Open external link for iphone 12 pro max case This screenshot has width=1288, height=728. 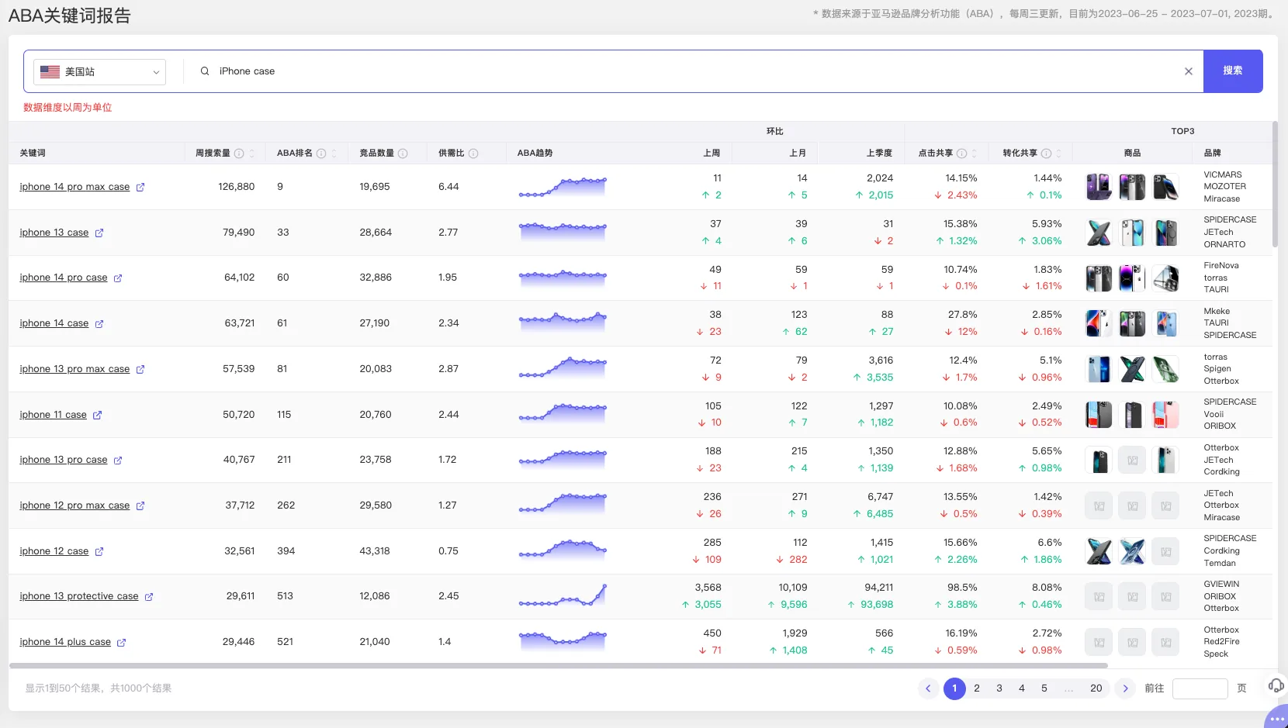(x=140, y=505)
